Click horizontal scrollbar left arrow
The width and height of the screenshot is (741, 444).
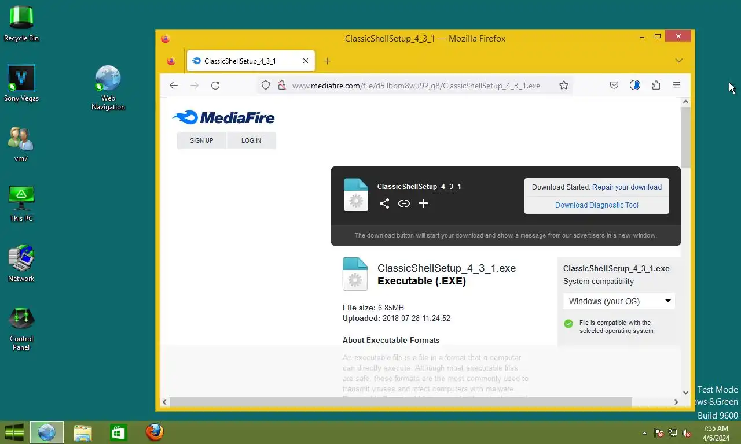[164, 402]
